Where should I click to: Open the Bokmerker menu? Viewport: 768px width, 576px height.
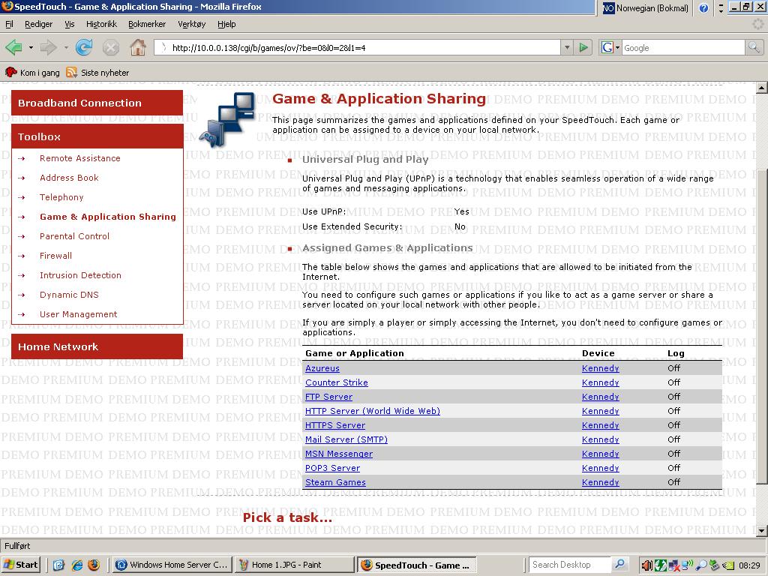pyautogui.click(x=147, y=24)
